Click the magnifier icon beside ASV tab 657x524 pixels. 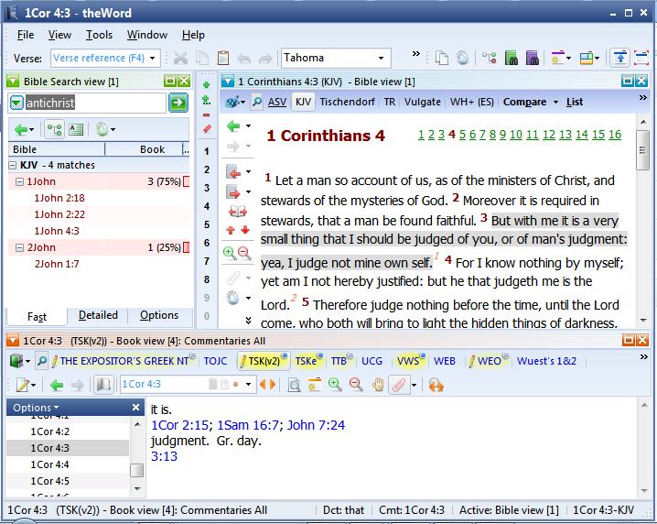[x=257, y=102]
